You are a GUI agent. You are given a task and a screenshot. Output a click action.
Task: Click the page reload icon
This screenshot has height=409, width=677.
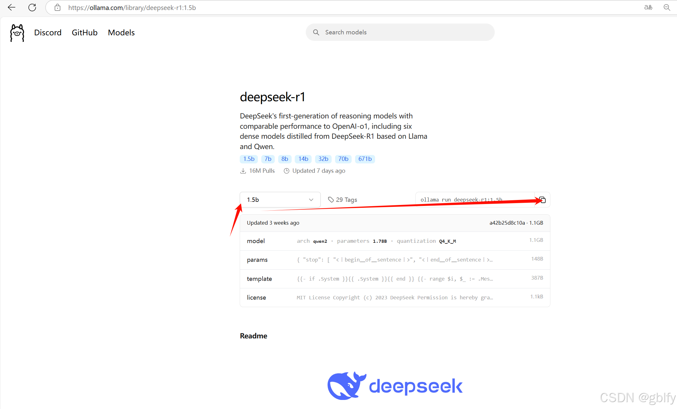click(x=32, y=7)
